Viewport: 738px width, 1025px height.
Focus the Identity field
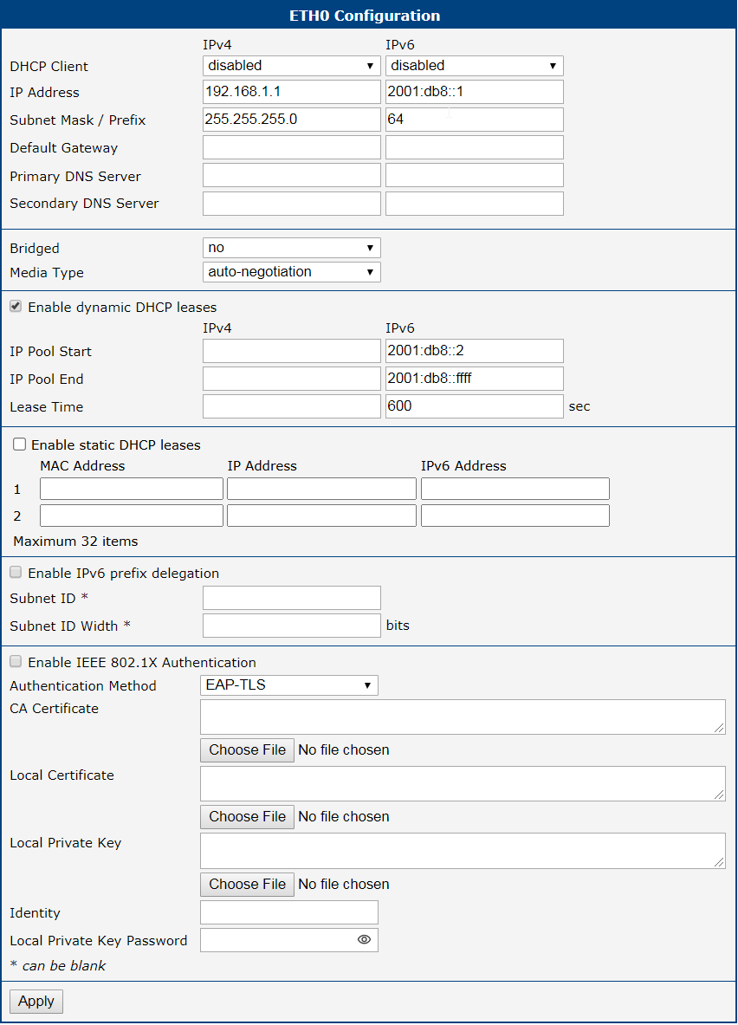coord(289,912)
